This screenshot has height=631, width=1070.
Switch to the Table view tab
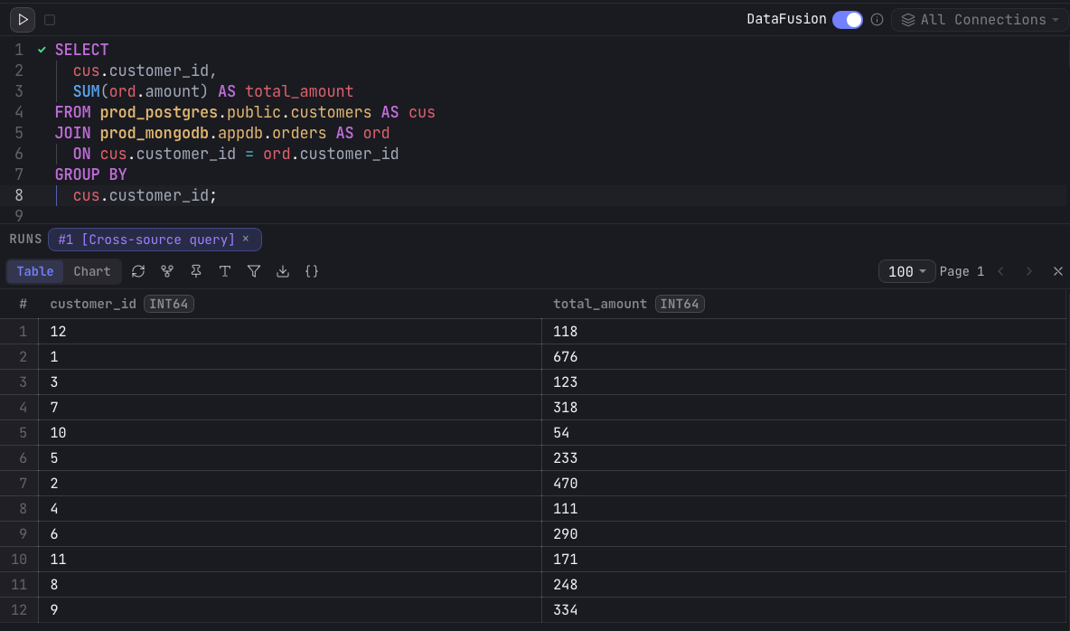tap(35, 271)
